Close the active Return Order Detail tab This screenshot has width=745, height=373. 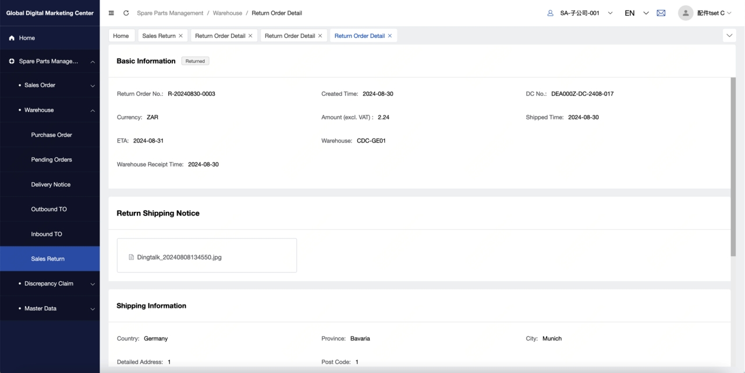[390, 35]
